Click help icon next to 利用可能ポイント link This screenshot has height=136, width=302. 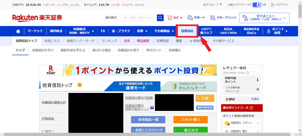[x=152, y=108]
